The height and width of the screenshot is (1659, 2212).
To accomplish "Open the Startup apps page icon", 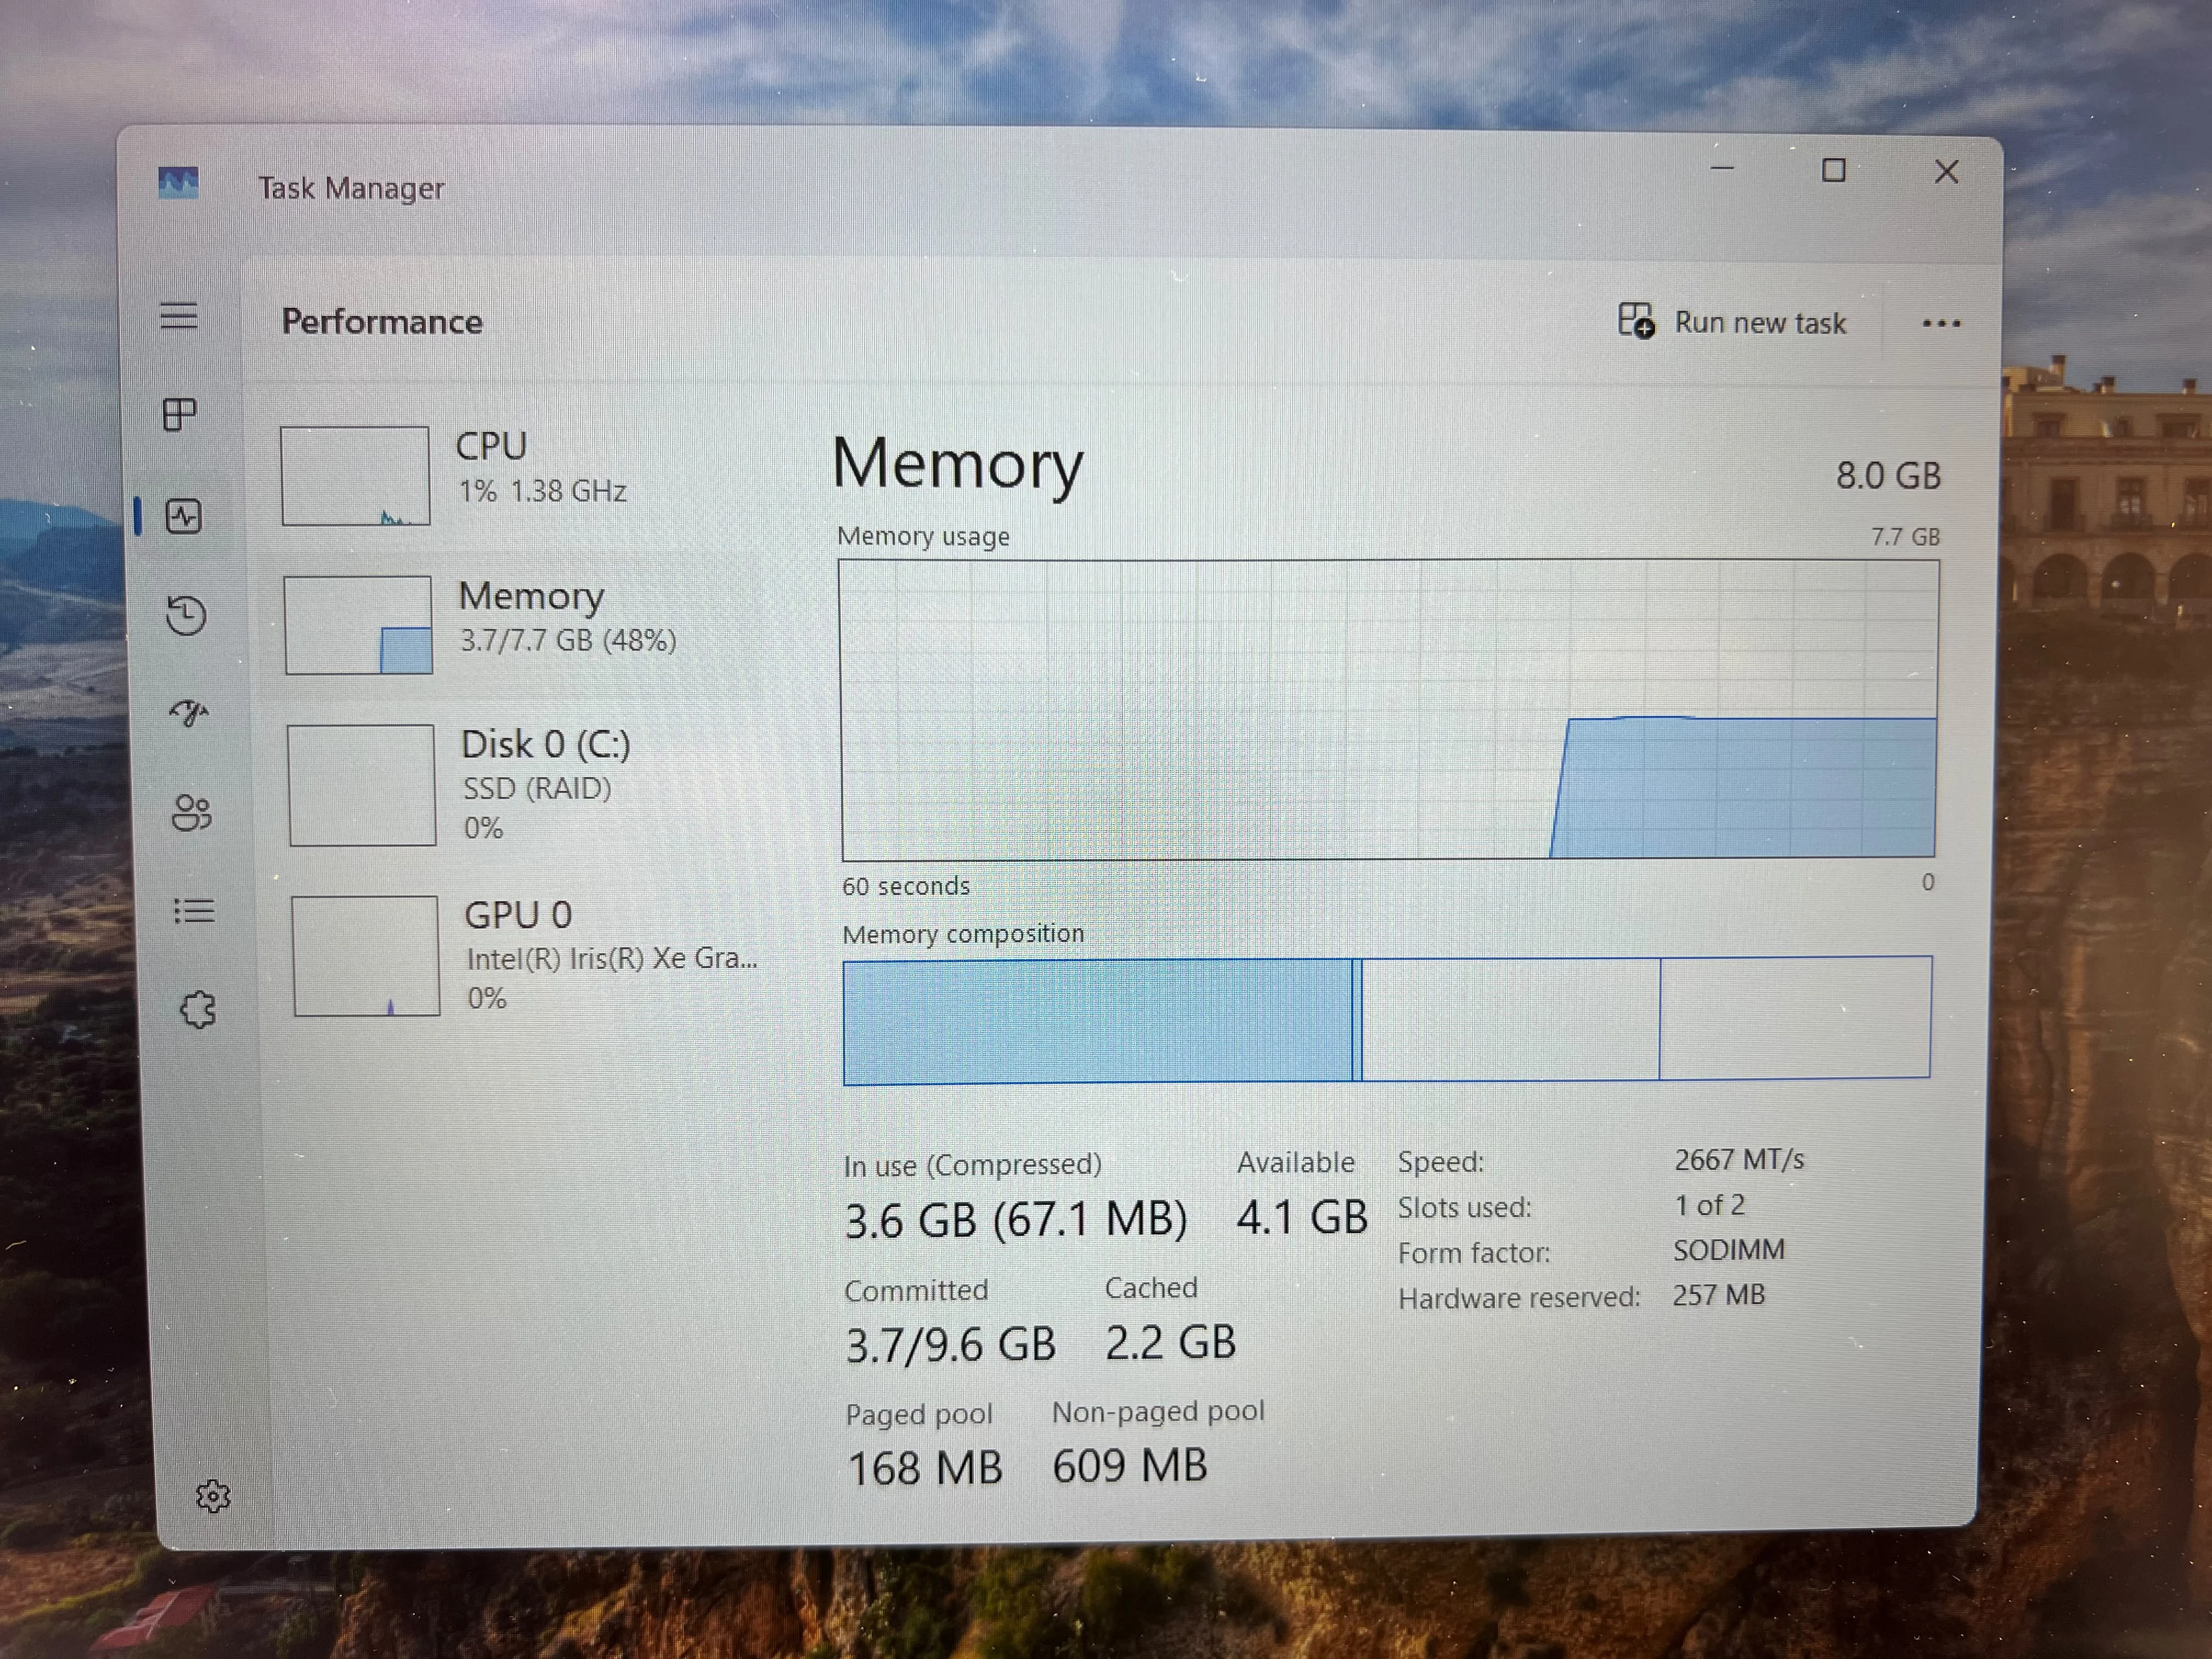I will coord(189,713).
